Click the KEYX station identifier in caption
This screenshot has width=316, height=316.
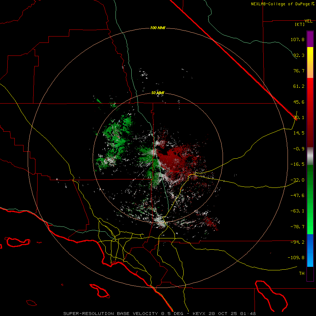pyautogui.click(x=200, y=314)
